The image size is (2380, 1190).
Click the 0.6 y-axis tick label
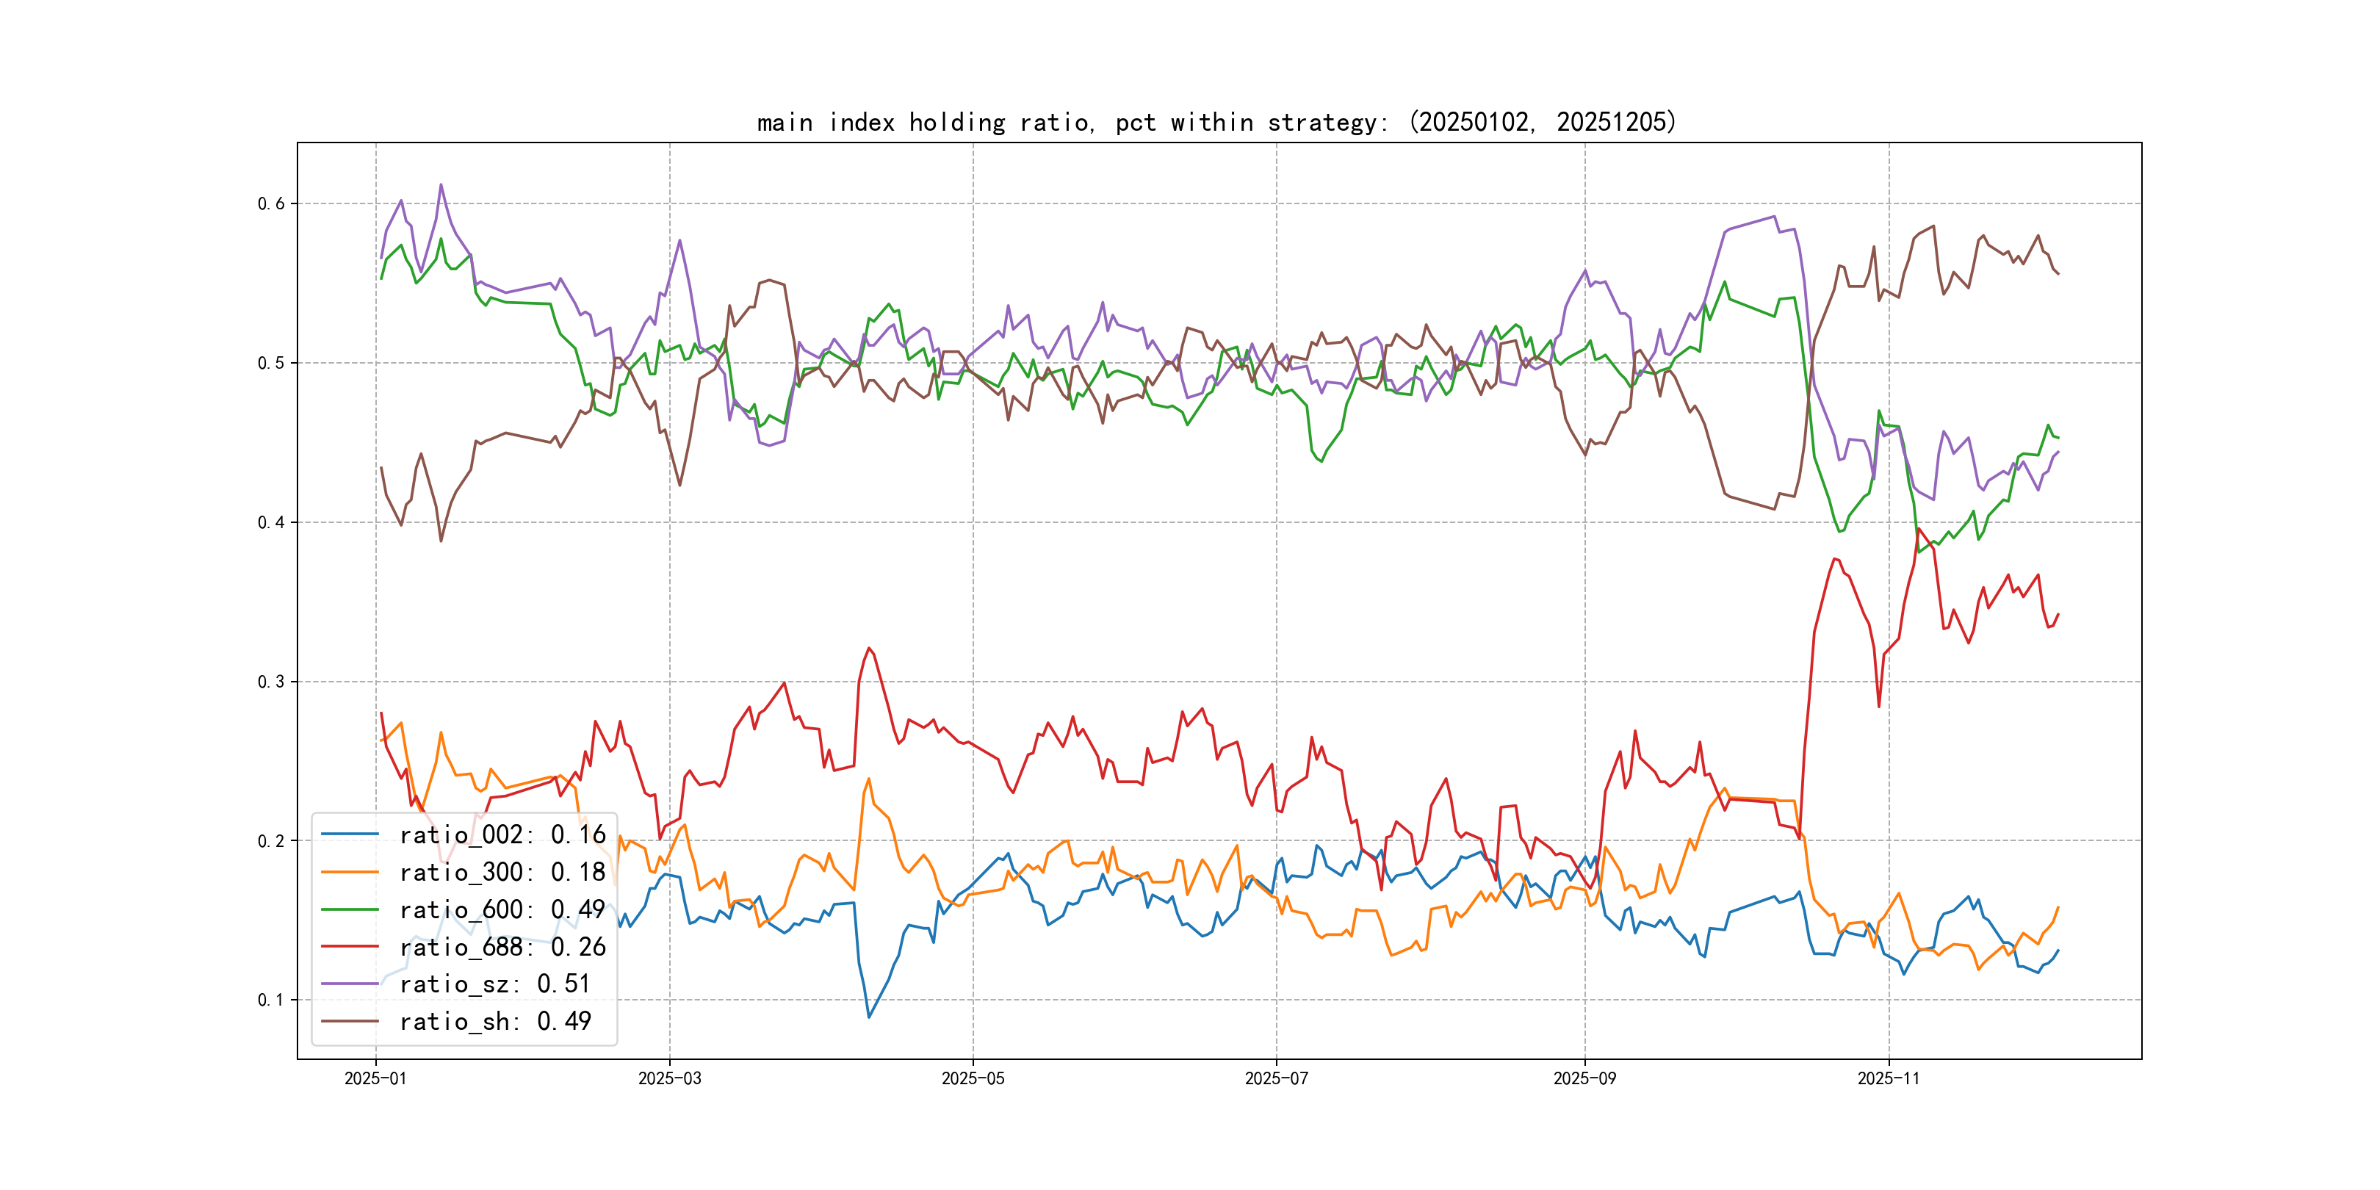[x=271, y=204]
